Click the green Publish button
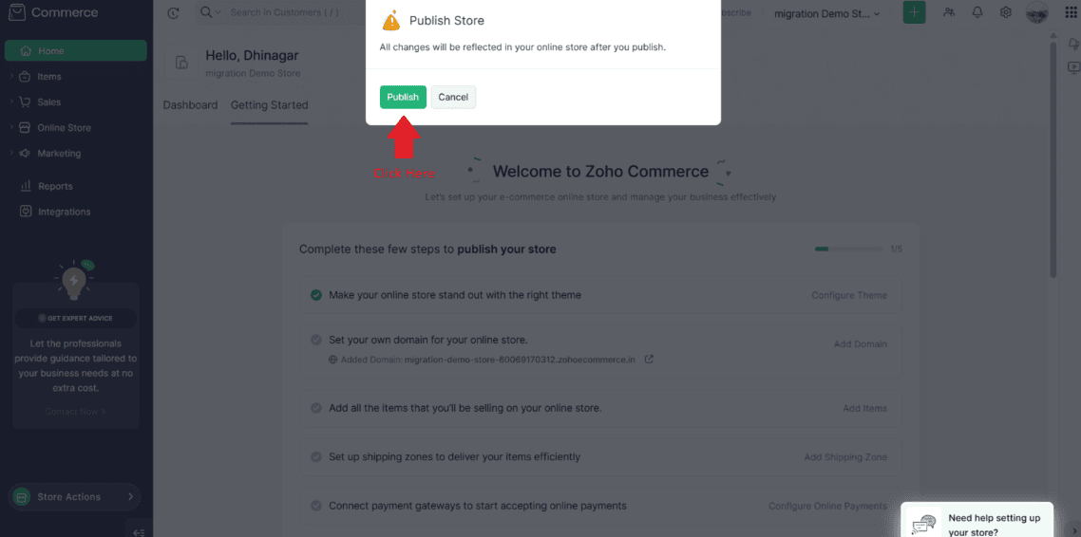Screen dimensions: 1081x537 pos(403,97)
